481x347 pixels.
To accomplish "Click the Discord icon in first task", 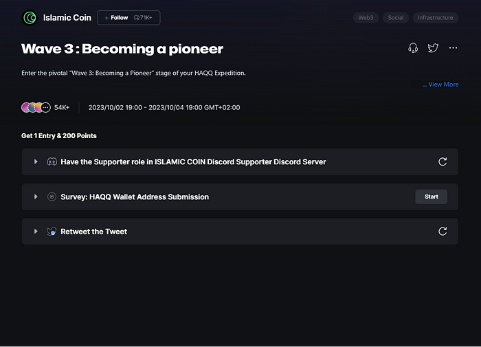I will 52,161.
